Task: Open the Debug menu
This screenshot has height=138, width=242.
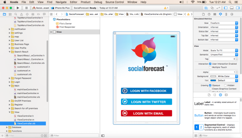Action: coord(98,2)
